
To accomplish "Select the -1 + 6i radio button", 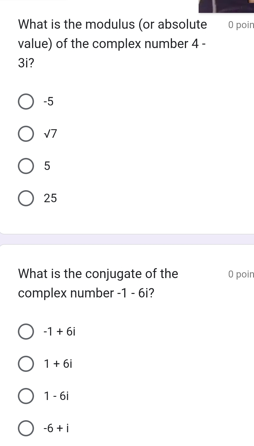I will click(26, 332).
